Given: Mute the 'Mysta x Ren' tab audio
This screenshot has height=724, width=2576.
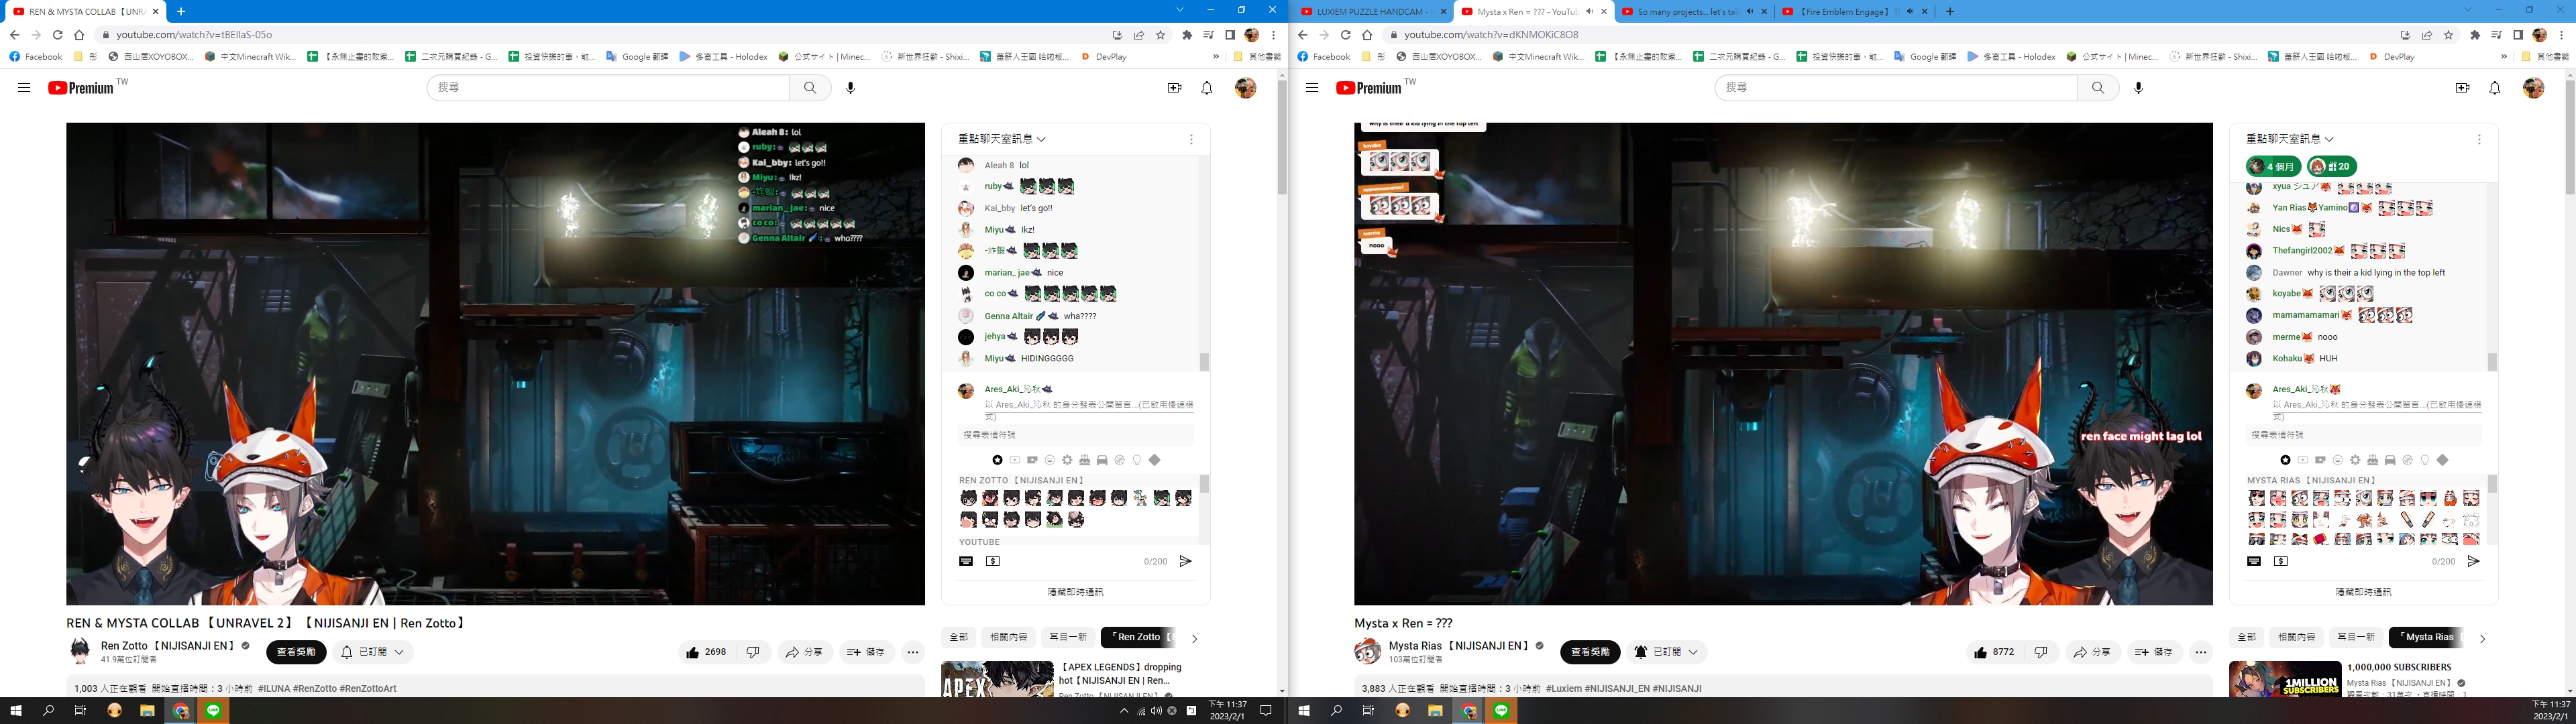Looking at the screenshot, I should pyautogui.click(x=1590, y=12).
